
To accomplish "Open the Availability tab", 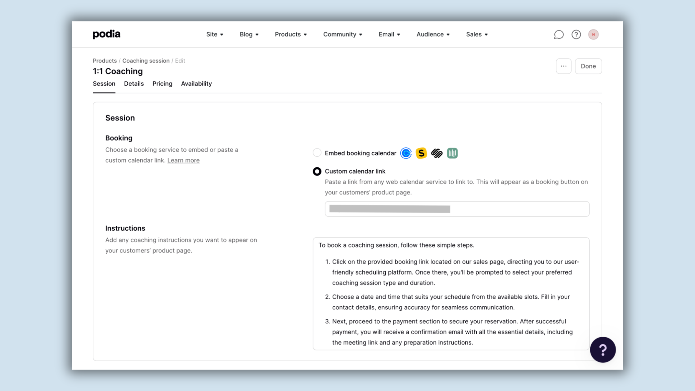I will (x=196, y=83).
